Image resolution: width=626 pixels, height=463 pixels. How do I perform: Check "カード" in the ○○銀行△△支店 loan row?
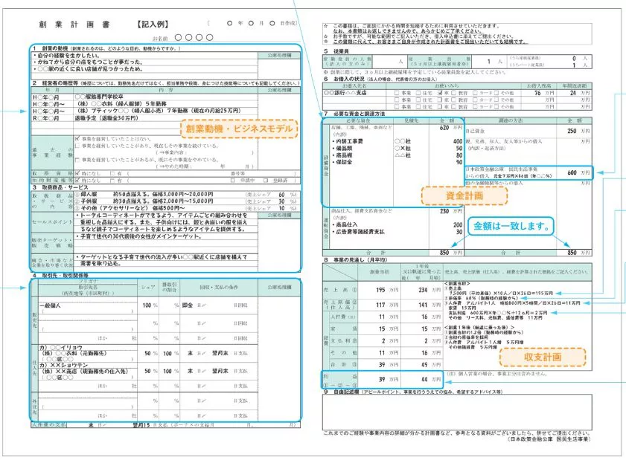475,93
